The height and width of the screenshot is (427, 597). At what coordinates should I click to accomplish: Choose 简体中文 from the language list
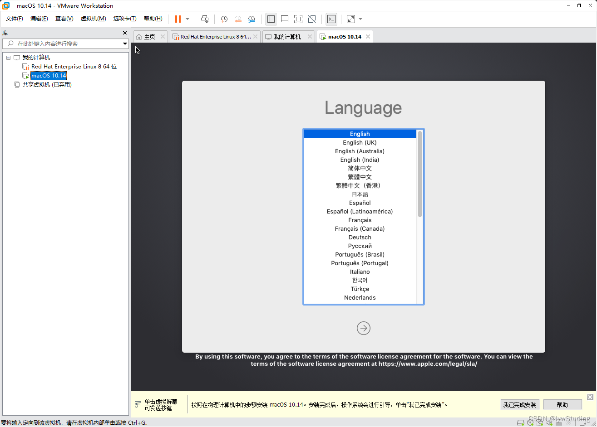tap(360, 168)
